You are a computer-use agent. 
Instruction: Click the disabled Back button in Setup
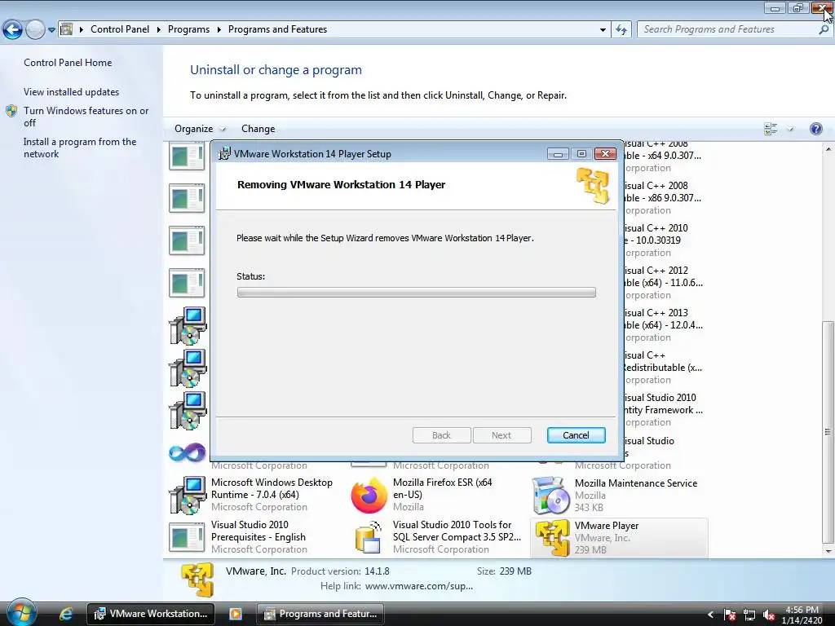pos(441,435)
